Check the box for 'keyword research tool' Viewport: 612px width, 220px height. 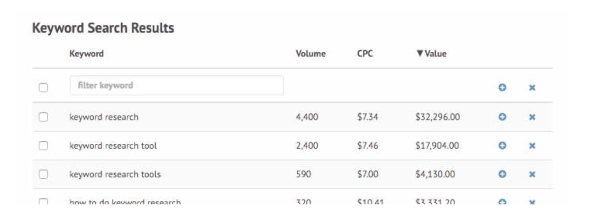click(43, 146)
